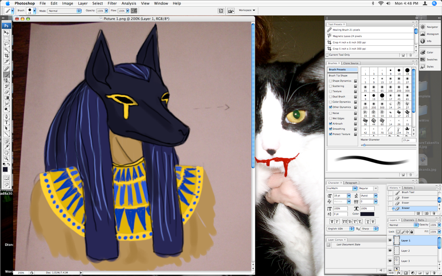This screenshot has height=276, width=442.
Task: Select the Rectangular Marquee tool
Action: point(6,38)
